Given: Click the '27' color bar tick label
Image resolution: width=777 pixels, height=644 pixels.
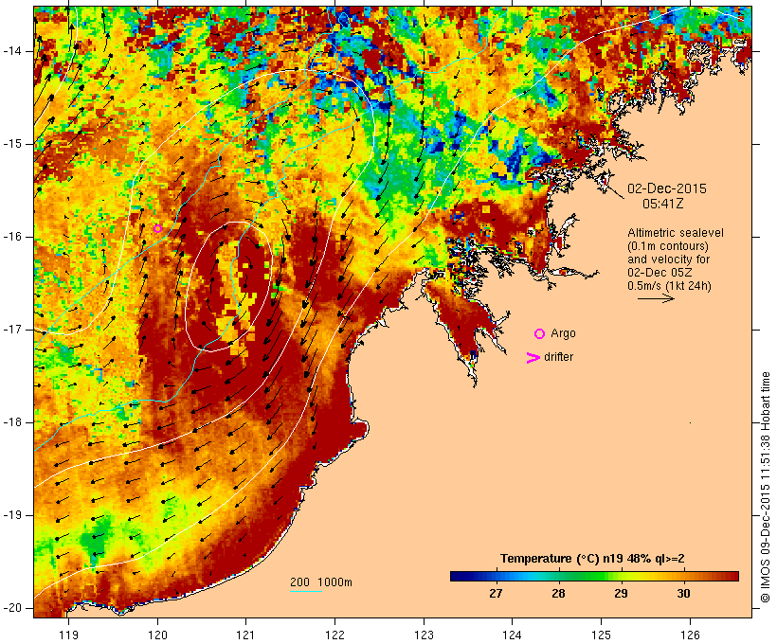Looking at the screenshot, I should 496,593.
